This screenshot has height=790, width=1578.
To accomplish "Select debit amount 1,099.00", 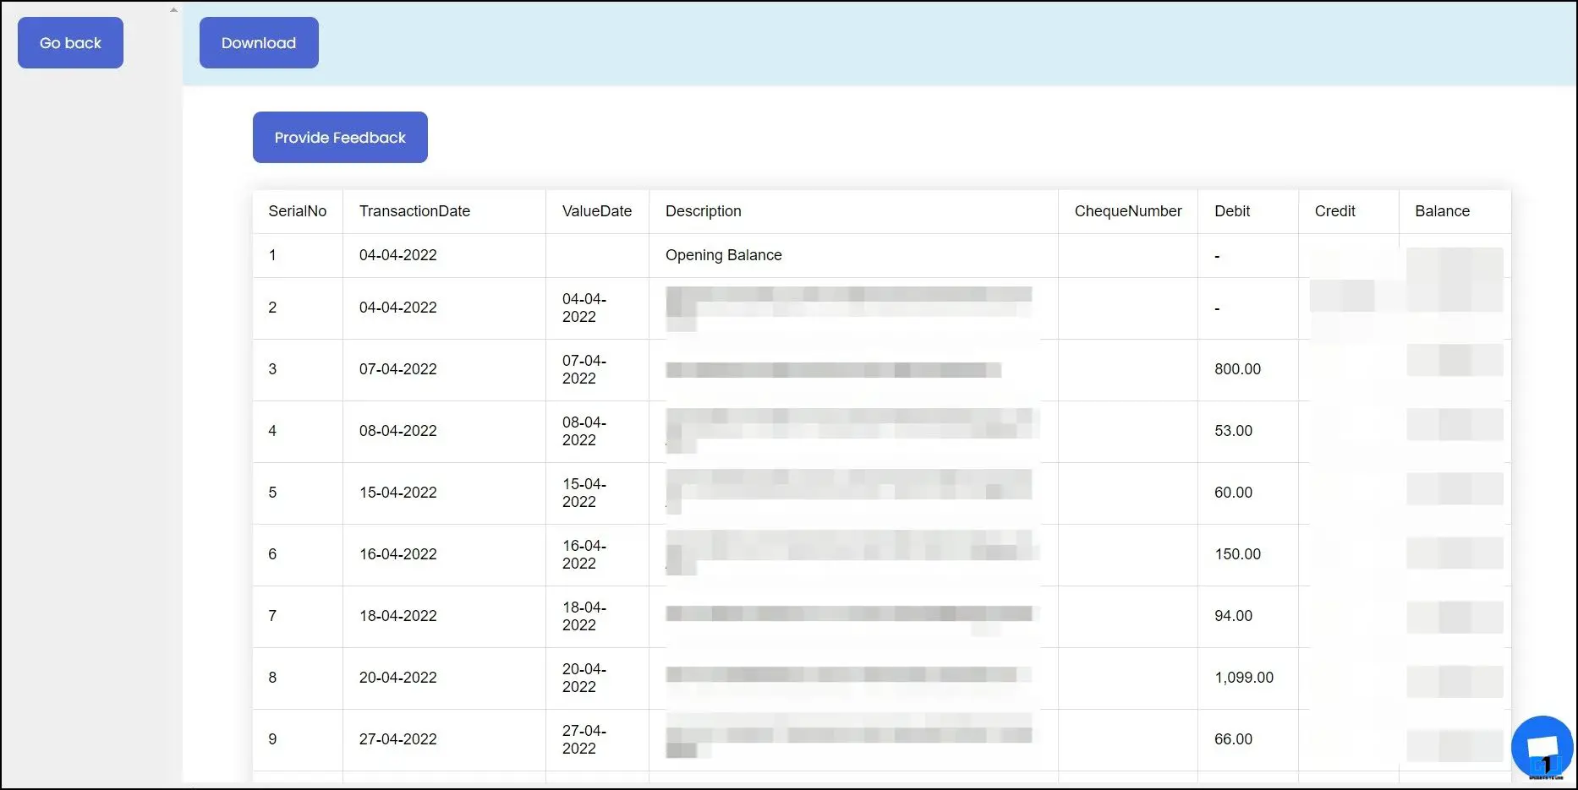I will tap(1244, 678).
